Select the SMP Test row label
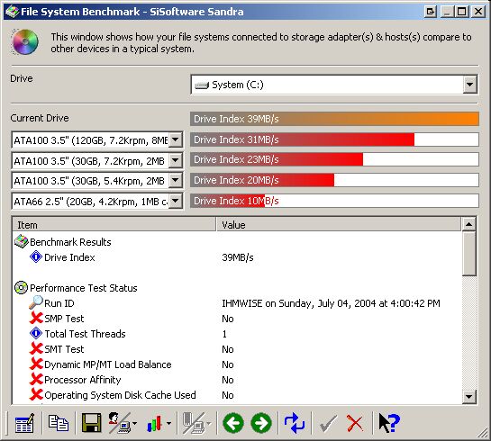 (64, 319)
